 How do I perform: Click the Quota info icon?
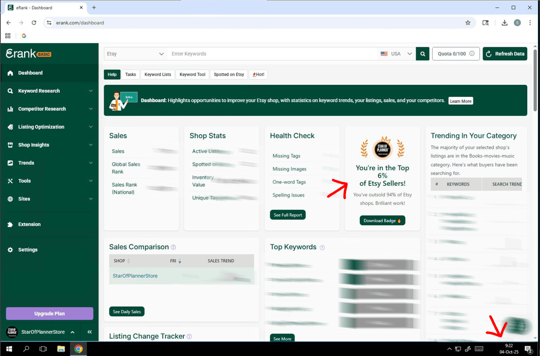coord(472,54)
